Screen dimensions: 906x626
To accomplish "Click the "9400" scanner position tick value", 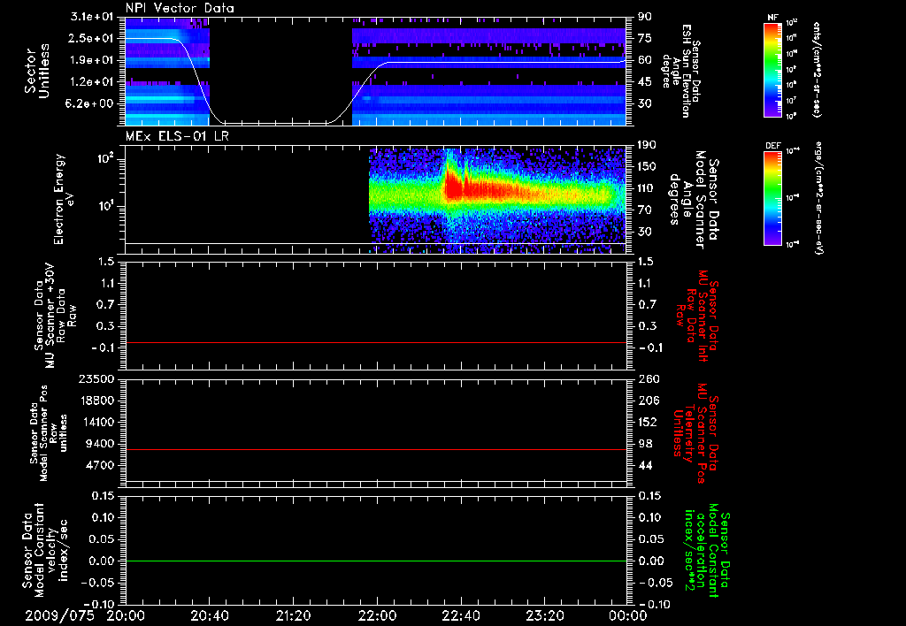I will (100, 444).
